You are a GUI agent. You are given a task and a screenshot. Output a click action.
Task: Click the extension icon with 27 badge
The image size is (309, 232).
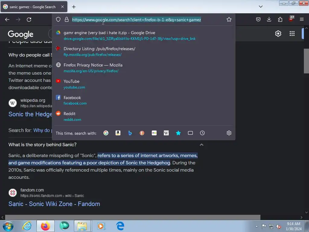pos(291,19)
